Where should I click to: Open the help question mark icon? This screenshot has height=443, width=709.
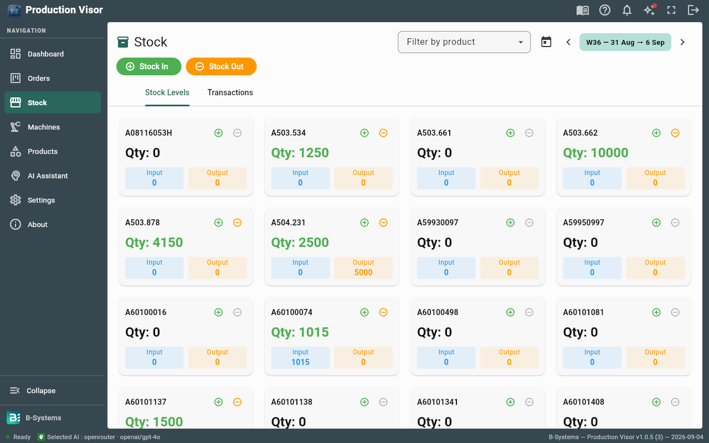(605, 10)
